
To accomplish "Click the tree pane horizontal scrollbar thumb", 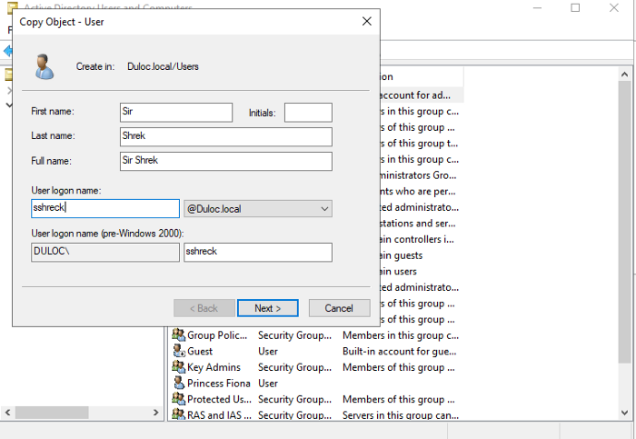I will pyautogui.click(x=52, y=413).
